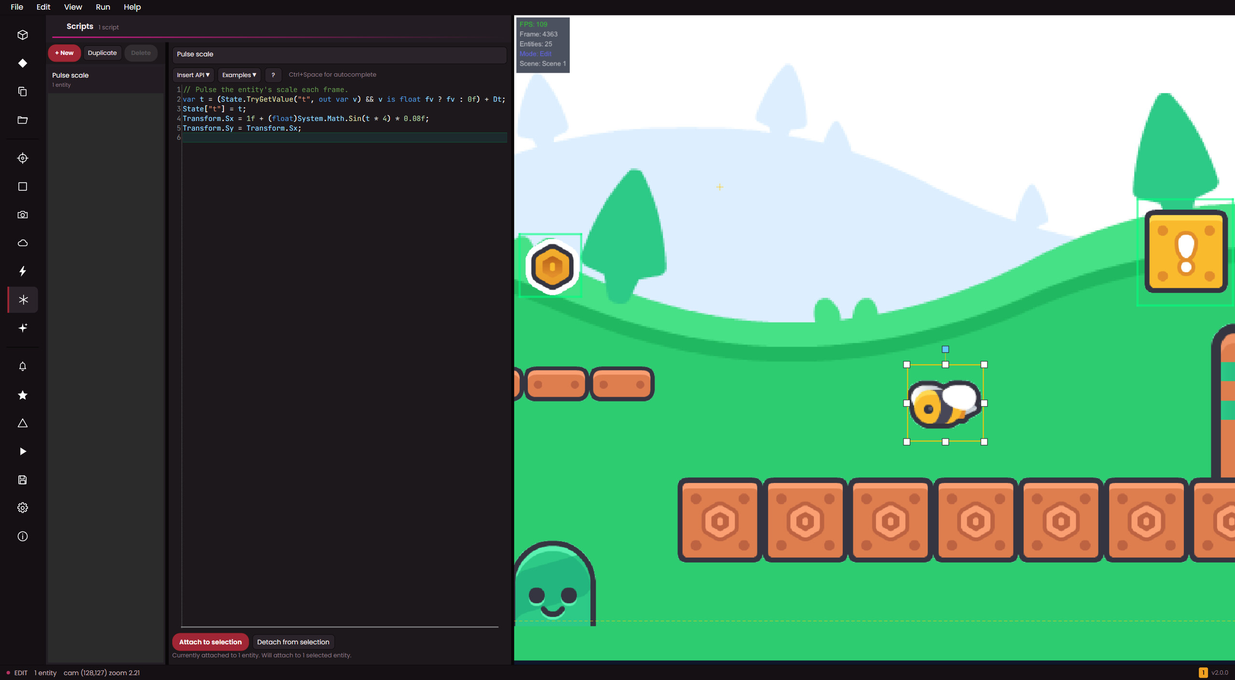The height and width of the screenshot is (680, 1235).
Task: Click the top-left resize handle of bee selection
Action: 906,365
